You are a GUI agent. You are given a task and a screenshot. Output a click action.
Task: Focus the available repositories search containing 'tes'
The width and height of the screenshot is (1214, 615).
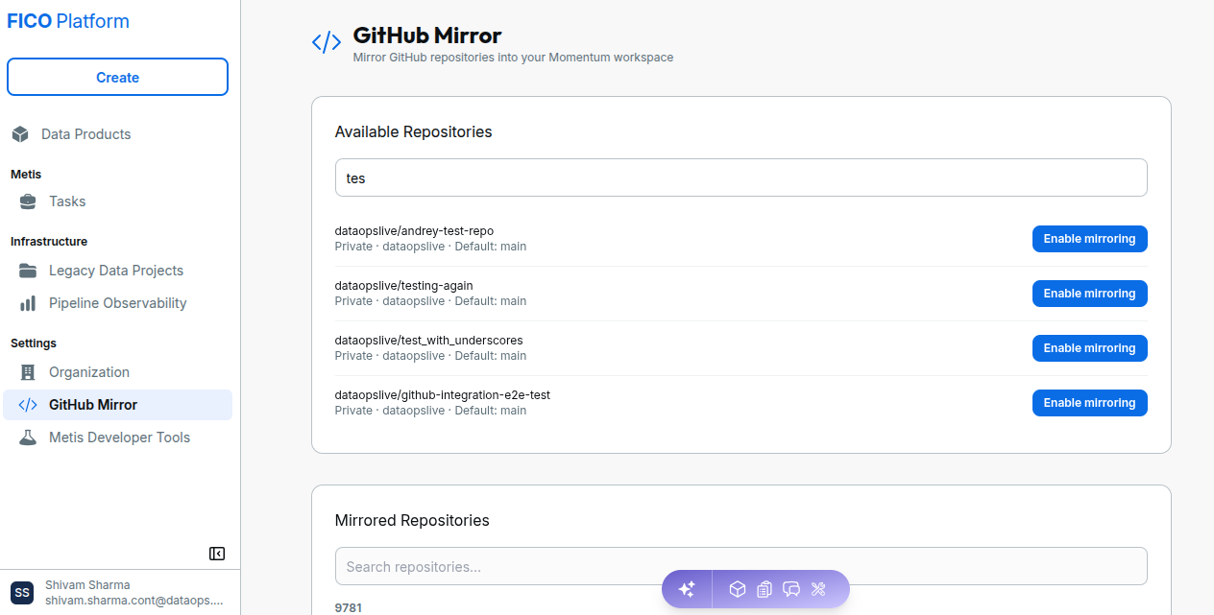pos(741,177)
